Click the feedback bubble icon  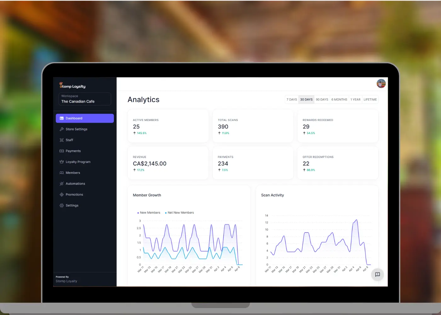tap(377, 274)
